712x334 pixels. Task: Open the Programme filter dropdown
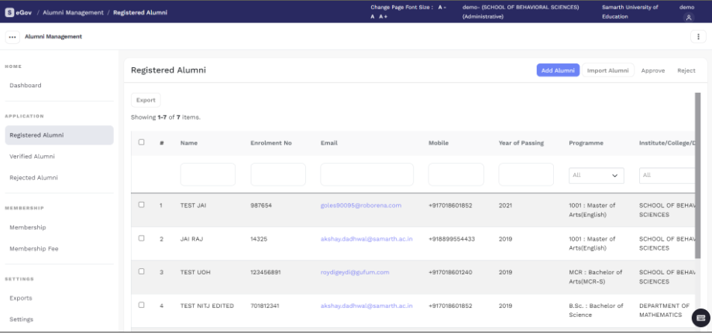point(597,176)
